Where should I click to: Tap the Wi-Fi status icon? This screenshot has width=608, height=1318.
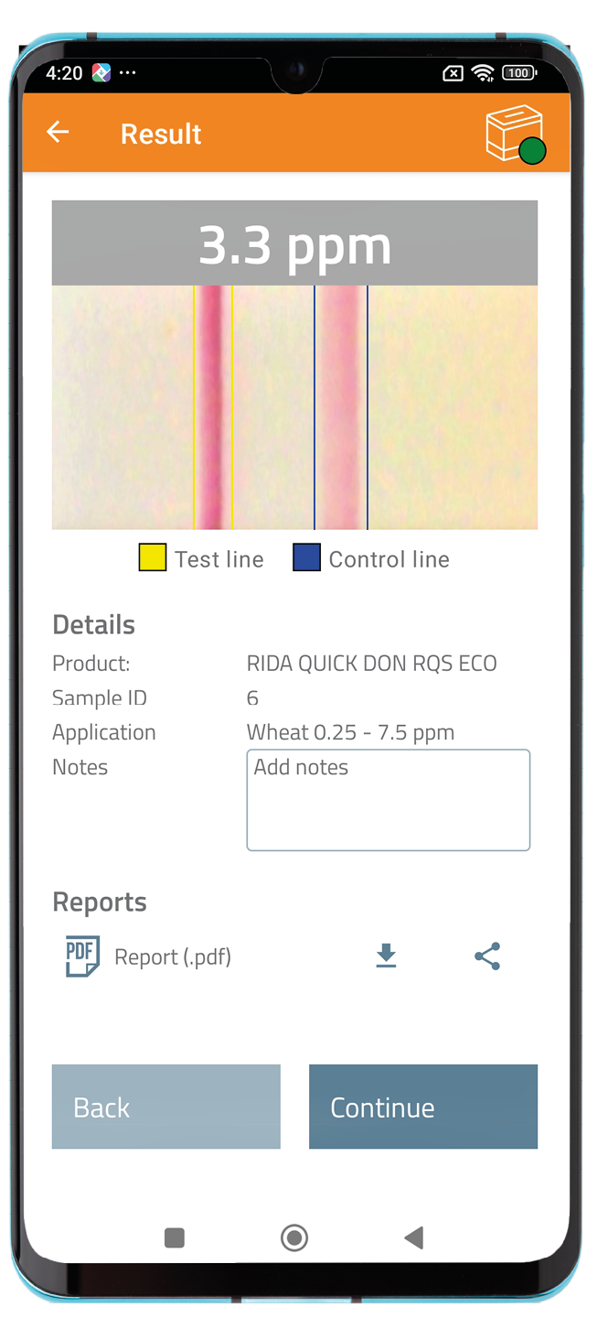coord(484,73)
